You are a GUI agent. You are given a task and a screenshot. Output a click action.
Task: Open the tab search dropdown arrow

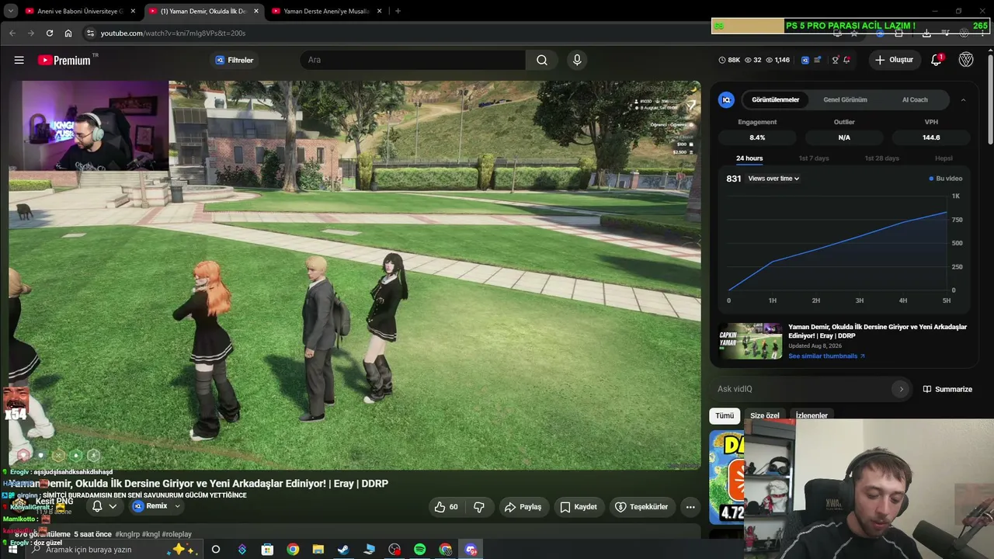coord(11,11)
